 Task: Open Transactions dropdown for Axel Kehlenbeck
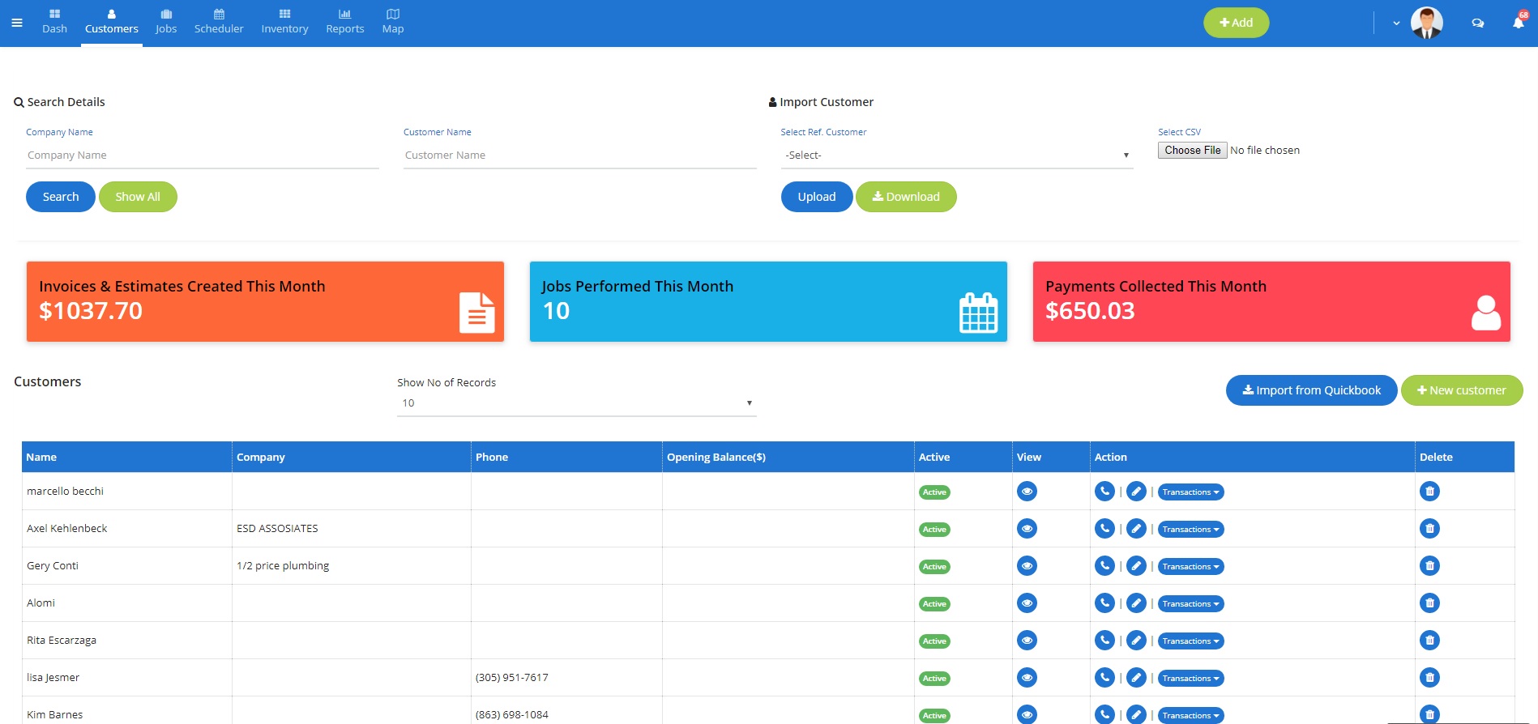point(1190,530)
